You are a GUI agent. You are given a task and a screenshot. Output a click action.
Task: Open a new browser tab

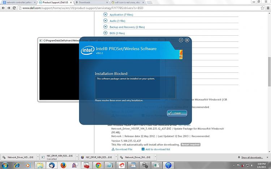(x=149, y=3)
